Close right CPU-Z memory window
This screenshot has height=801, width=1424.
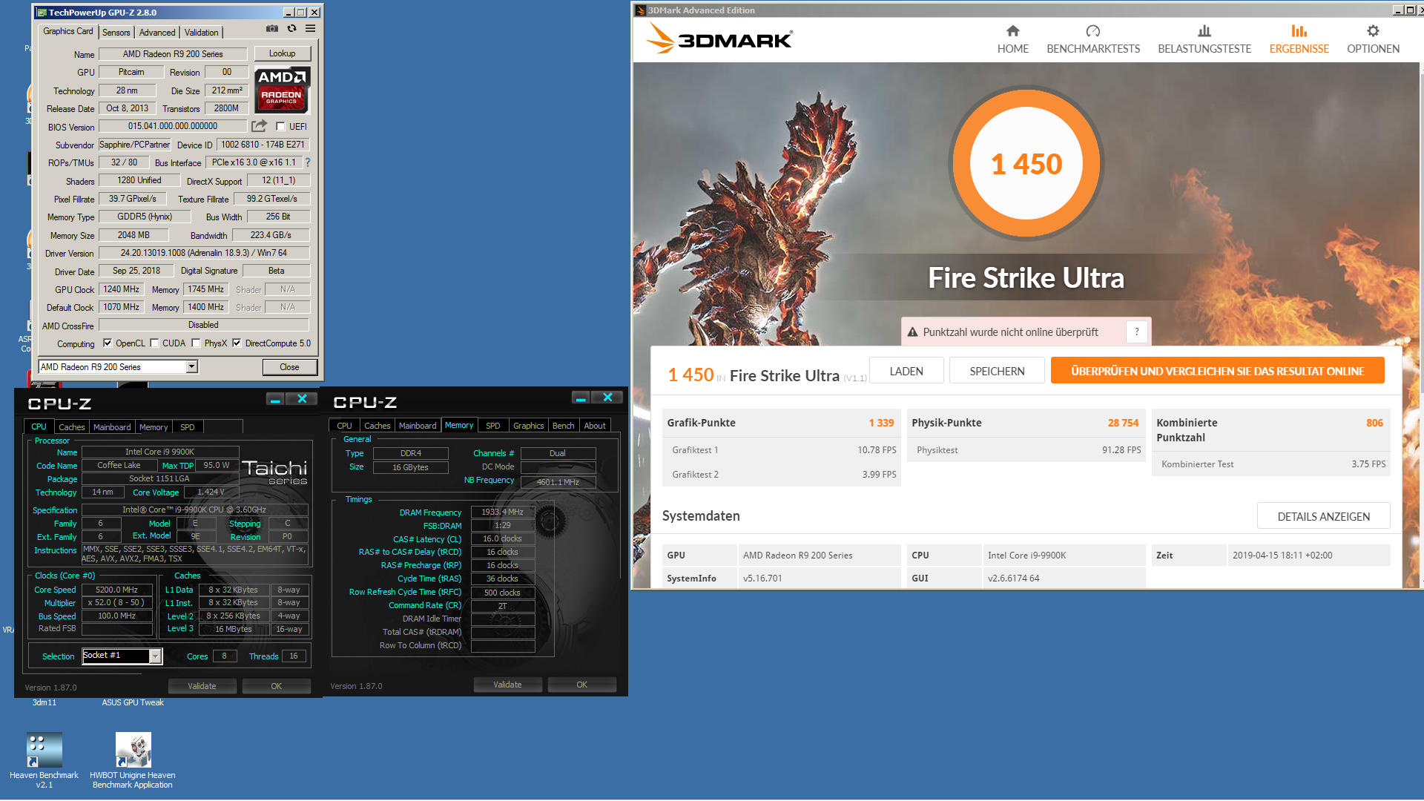tap(607, 398)
